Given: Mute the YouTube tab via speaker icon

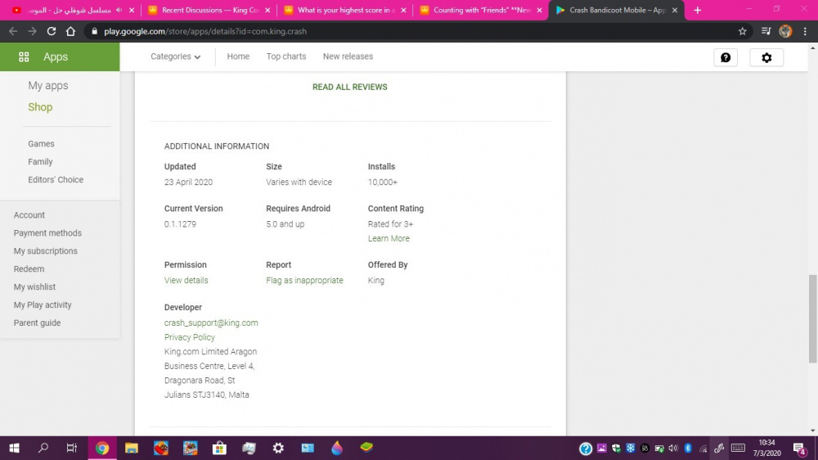Looking at the screenshot, I should tap(119, 10).
